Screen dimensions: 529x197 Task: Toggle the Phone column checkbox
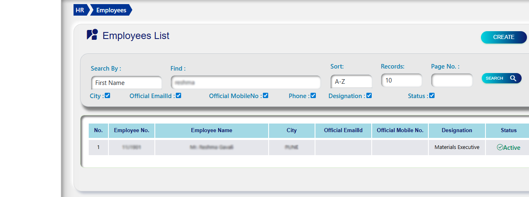(x=313, y=96)
